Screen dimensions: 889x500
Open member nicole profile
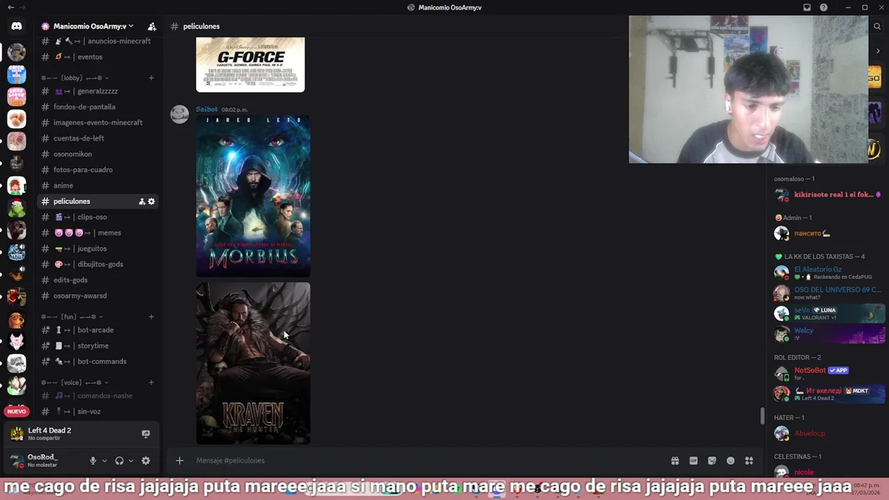coord(829,472)
